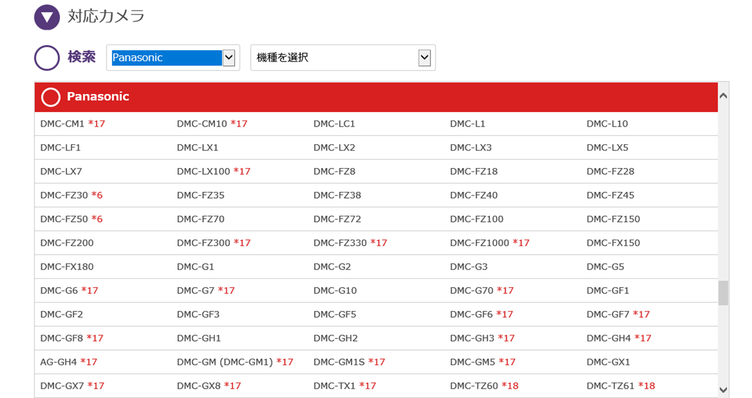Select DMC-G3 entry
The width and height of the screenshot is (752, 398).
469,267
